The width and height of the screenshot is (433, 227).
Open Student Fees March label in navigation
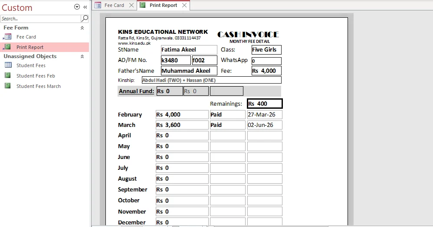pyautogui.click(x=38, y=86)
